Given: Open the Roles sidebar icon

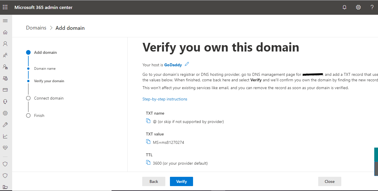Looking at the screenshot, I should tap(5, 67).
